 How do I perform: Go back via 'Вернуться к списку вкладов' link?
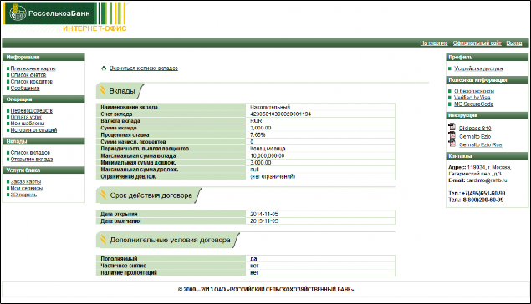point(144,68)
